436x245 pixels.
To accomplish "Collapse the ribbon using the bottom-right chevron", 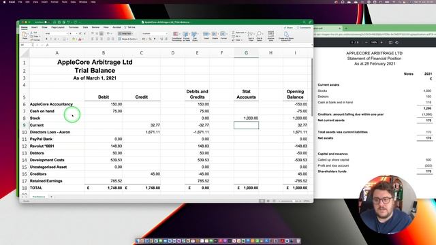I will (312, 45).
